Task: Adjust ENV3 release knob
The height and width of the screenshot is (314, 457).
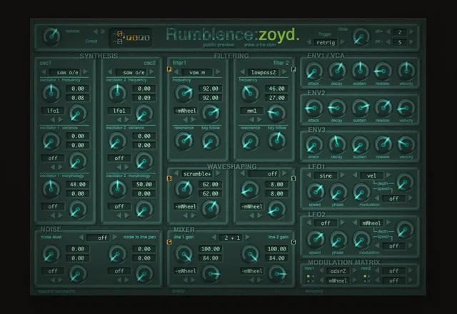Action: pyautogui.click(x=383, y=144)
